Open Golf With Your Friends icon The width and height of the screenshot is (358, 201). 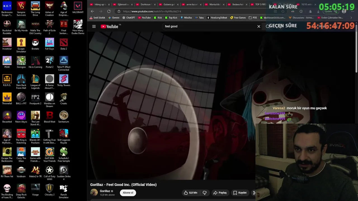tap(50, 155)
